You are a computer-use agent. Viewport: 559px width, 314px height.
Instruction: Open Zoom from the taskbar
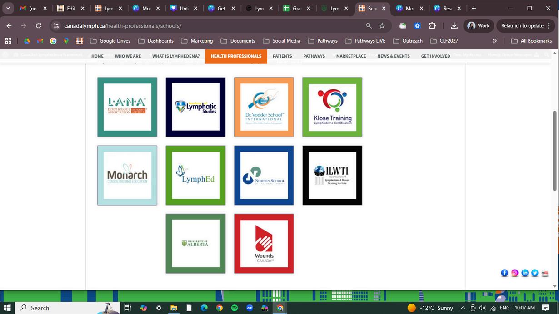[250, 308]
